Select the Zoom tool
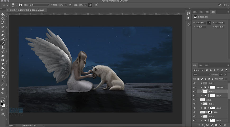The height and width of the screenshot is (127, 230). (3, 93)
